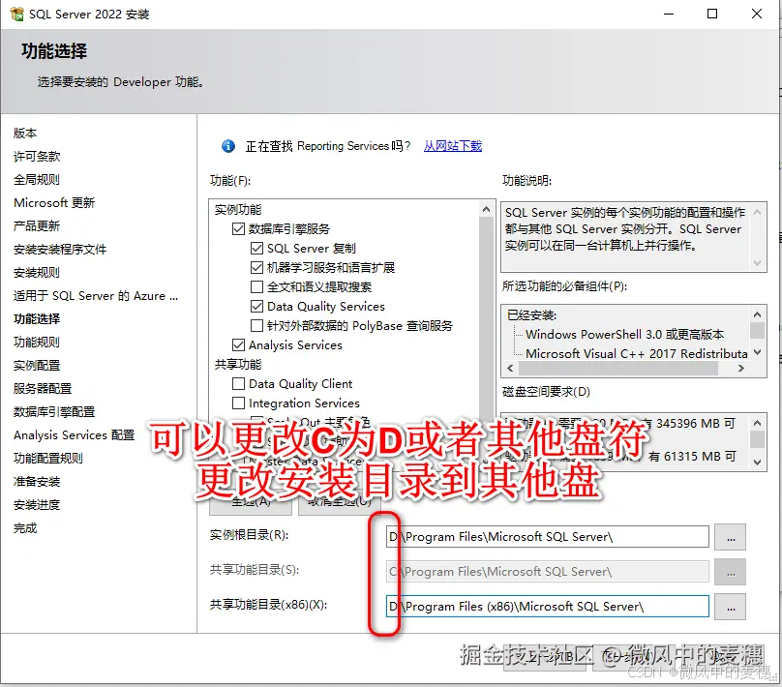Image resolution: width=782 pixels, height=687 pixels.
Task: Close the SQL Server 2022 setup window
Action: point(757,14)
